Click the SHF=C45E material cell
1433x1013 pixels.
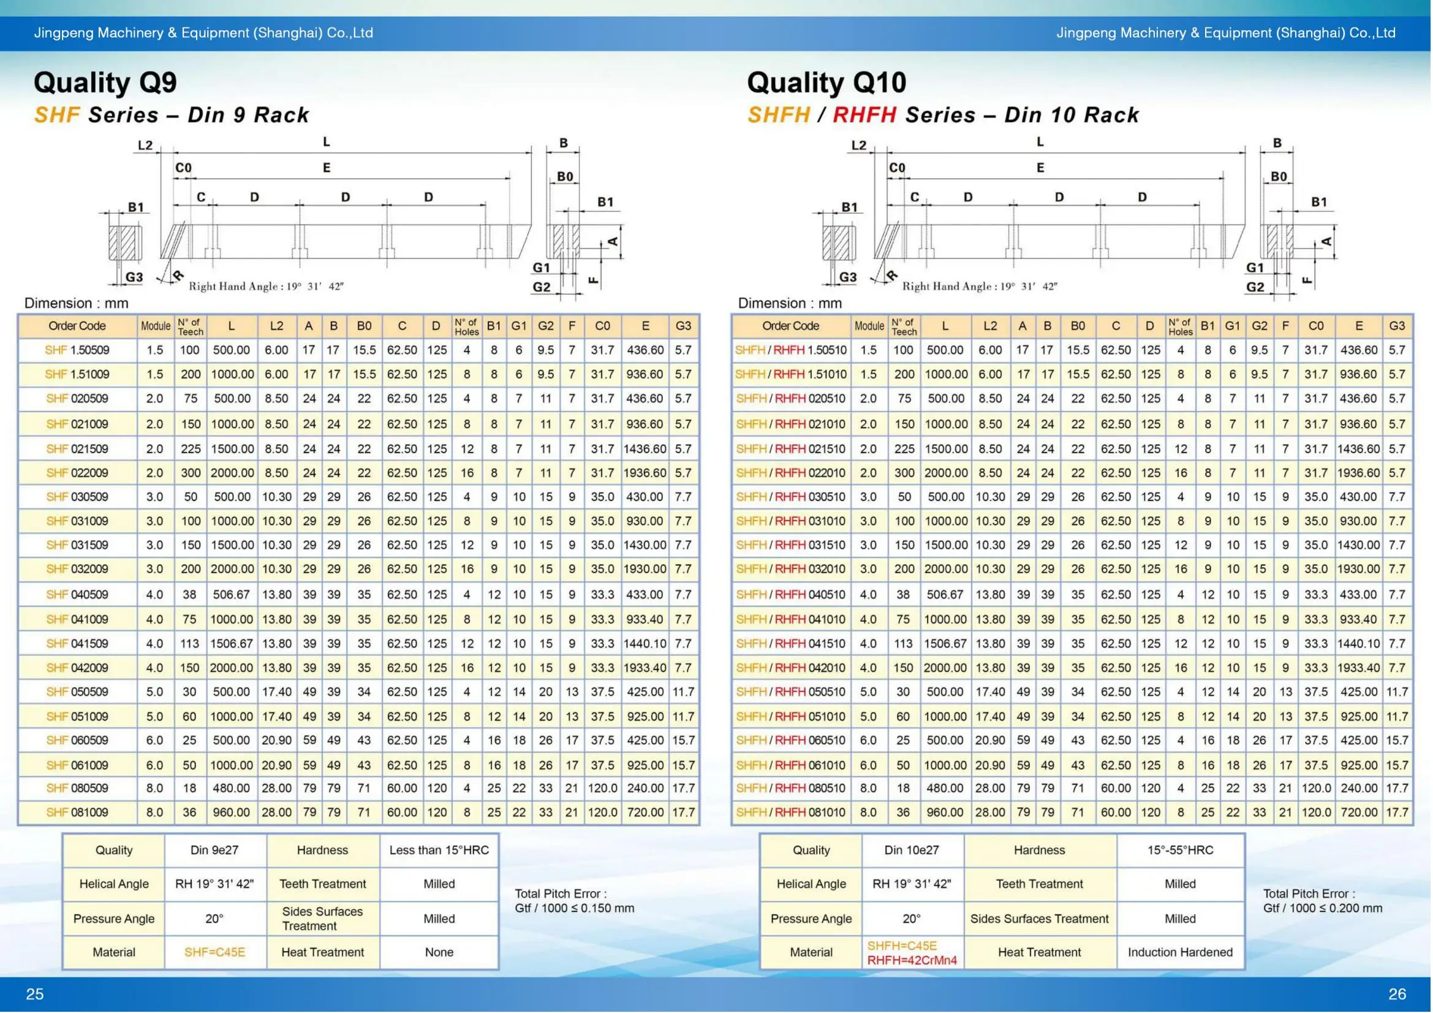214,953
